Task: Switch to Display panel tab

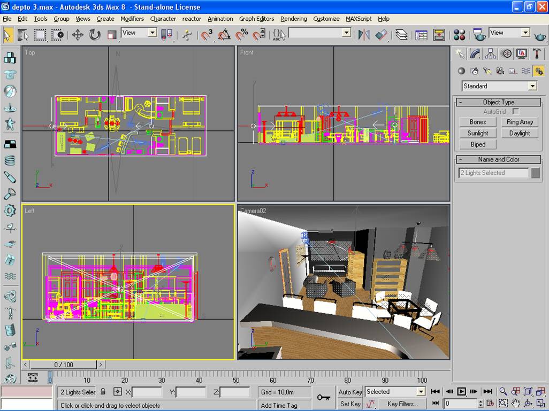Action: (521, 53)
